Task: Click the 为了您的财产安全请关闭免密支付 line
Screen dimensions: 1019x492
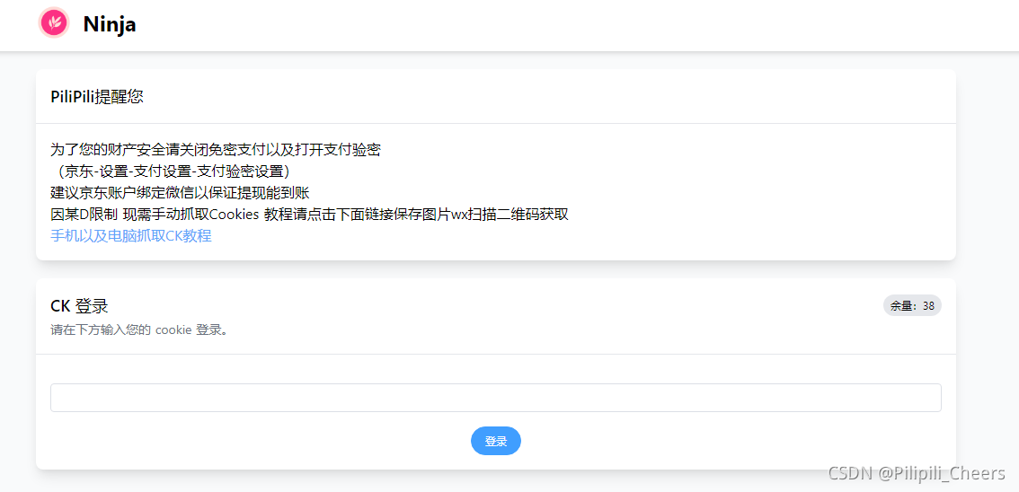Action: pos(216,150)
